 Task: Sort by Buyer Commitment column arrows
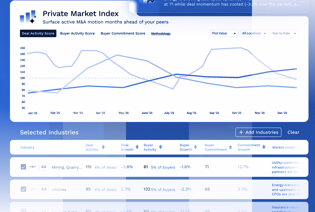point(230,147)
